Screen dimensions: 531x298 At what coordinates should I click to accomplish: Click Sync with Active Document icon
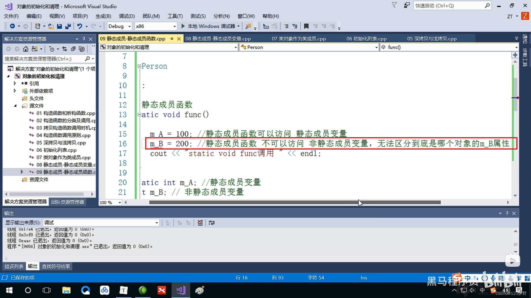pyautogui.click(x=64, y=49)
